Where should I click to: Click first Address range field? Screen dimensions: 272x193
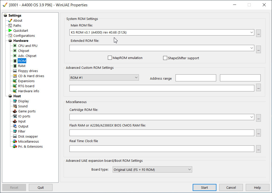point(196,78)
